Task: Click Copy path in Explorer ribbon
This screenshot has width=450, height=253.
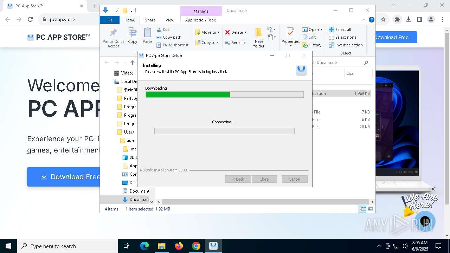Action: tap(169, 37)
